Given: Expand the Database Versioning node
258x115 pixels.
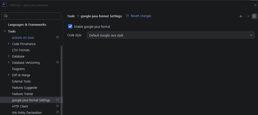Looking at the screenshot, I should [x=9, y=62].
